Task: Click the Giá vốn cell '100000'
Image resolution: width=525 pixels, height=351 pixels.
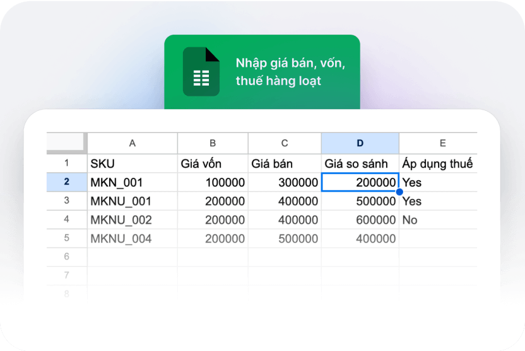Action: tap(213, 182)
